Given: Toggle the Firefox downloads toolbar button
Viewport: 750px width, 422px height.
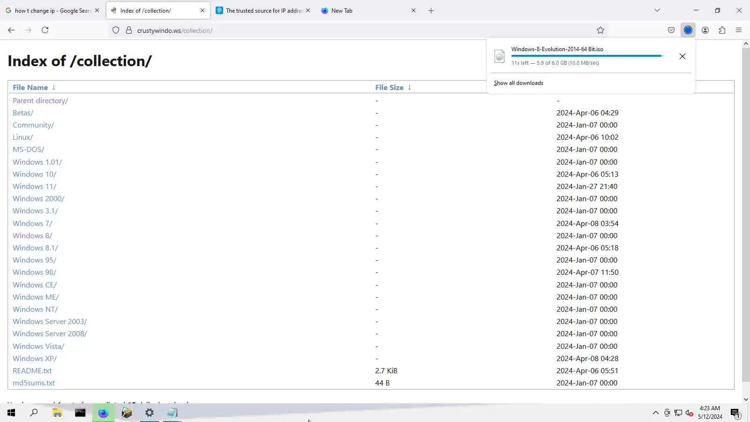Looking at the screenshot, I should pyautogui.click(x=688, y=30).
